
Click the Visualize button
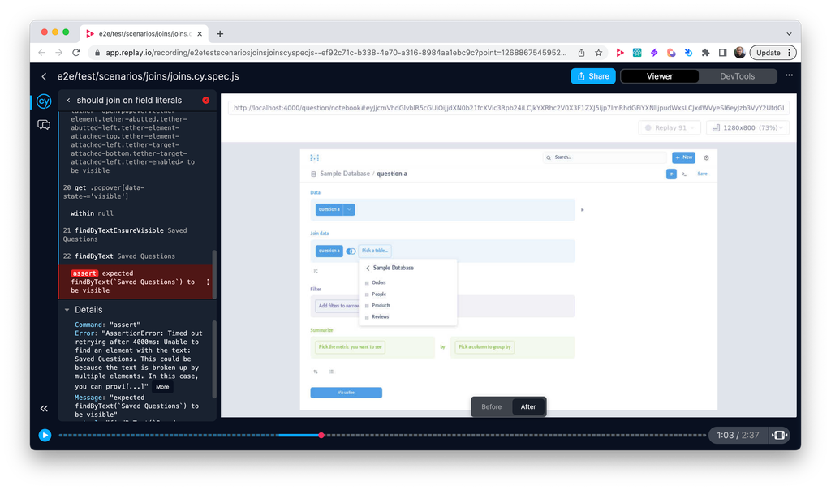[346, 393]
